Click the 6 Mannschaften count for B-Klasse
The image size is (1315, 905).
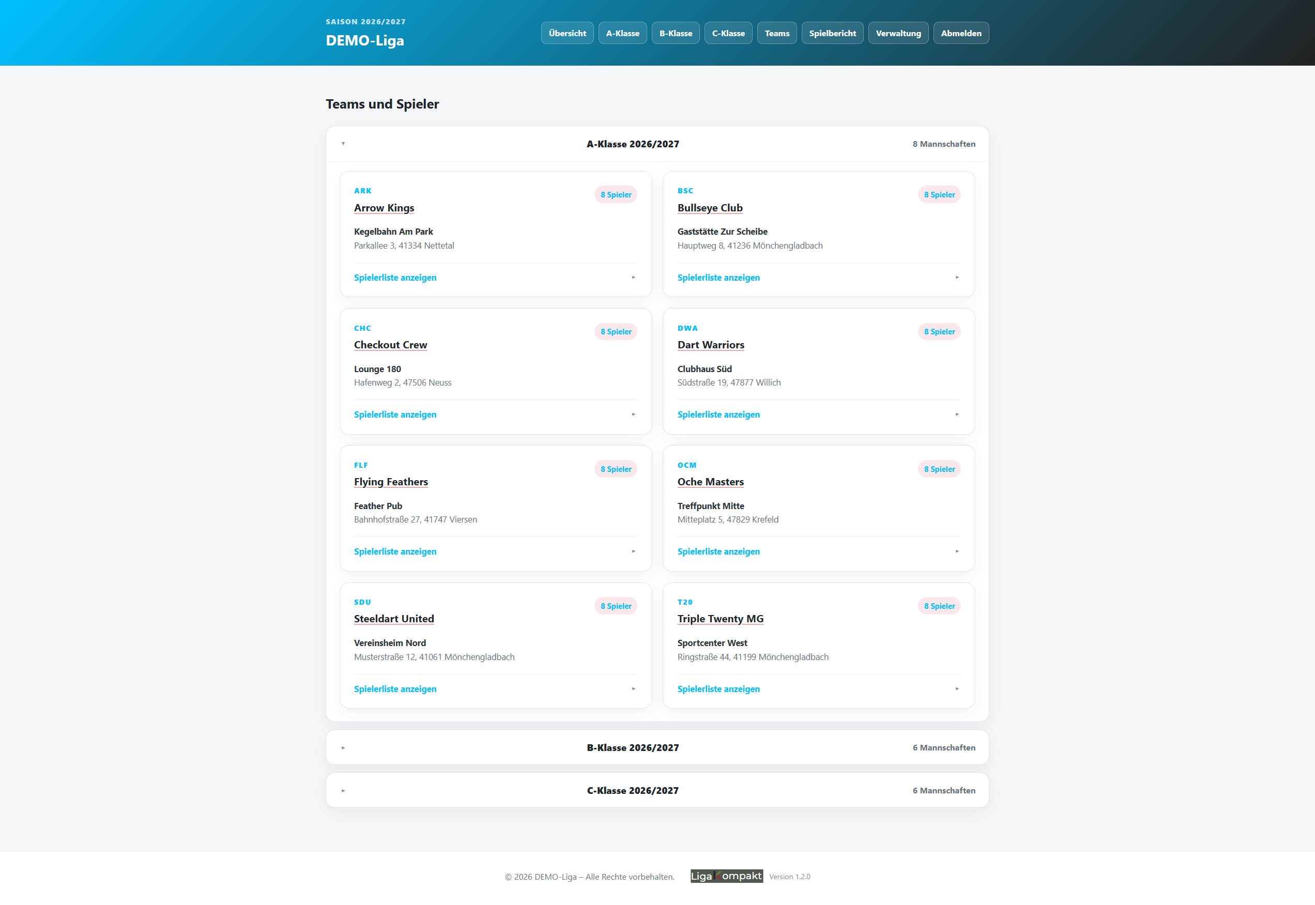point(943,747)
